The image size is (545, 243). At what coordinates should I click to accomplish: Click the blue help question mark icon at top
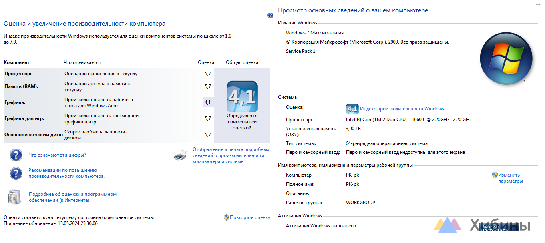[270, 16]
